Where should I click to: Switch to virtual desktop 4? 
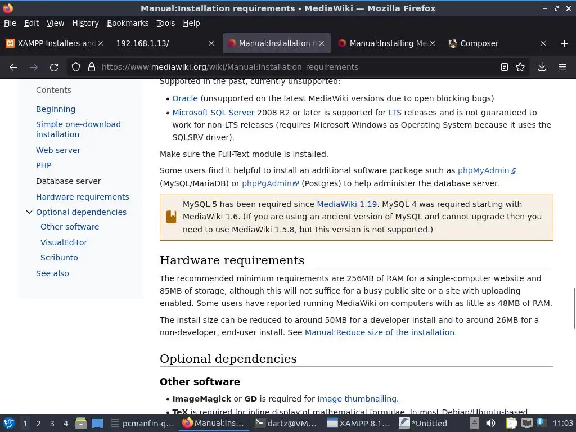66,424
